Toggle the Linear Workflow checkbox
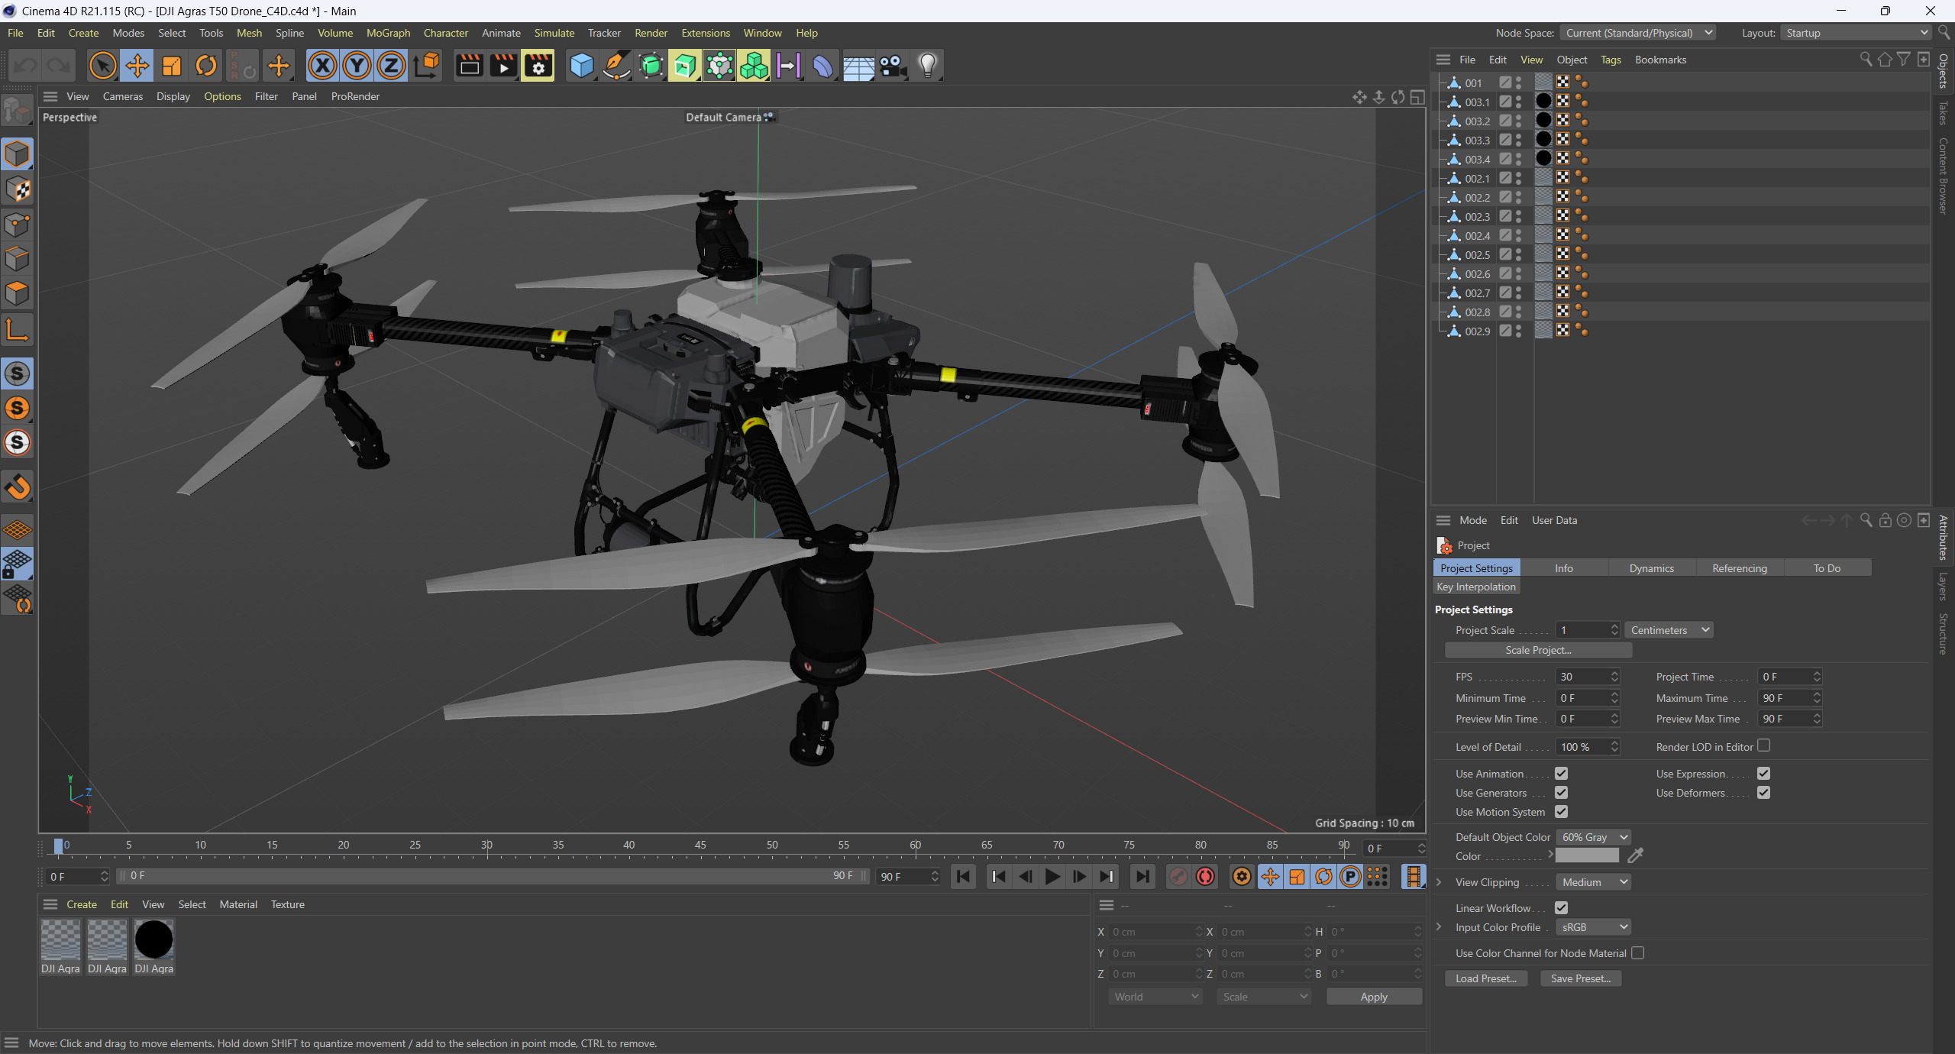The height and width of the screenshot is (1054, 1955). coord(1562,908)
